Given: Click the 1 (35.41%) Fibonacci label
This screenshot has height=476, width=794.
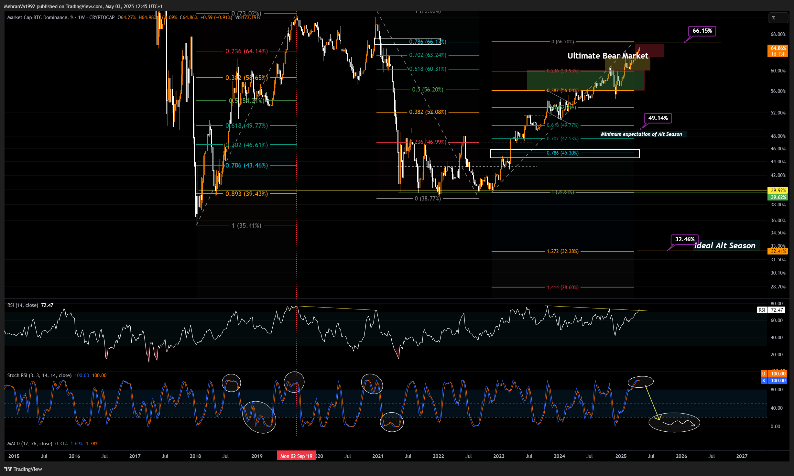Looking at the screenshot, I should [246, 226].
